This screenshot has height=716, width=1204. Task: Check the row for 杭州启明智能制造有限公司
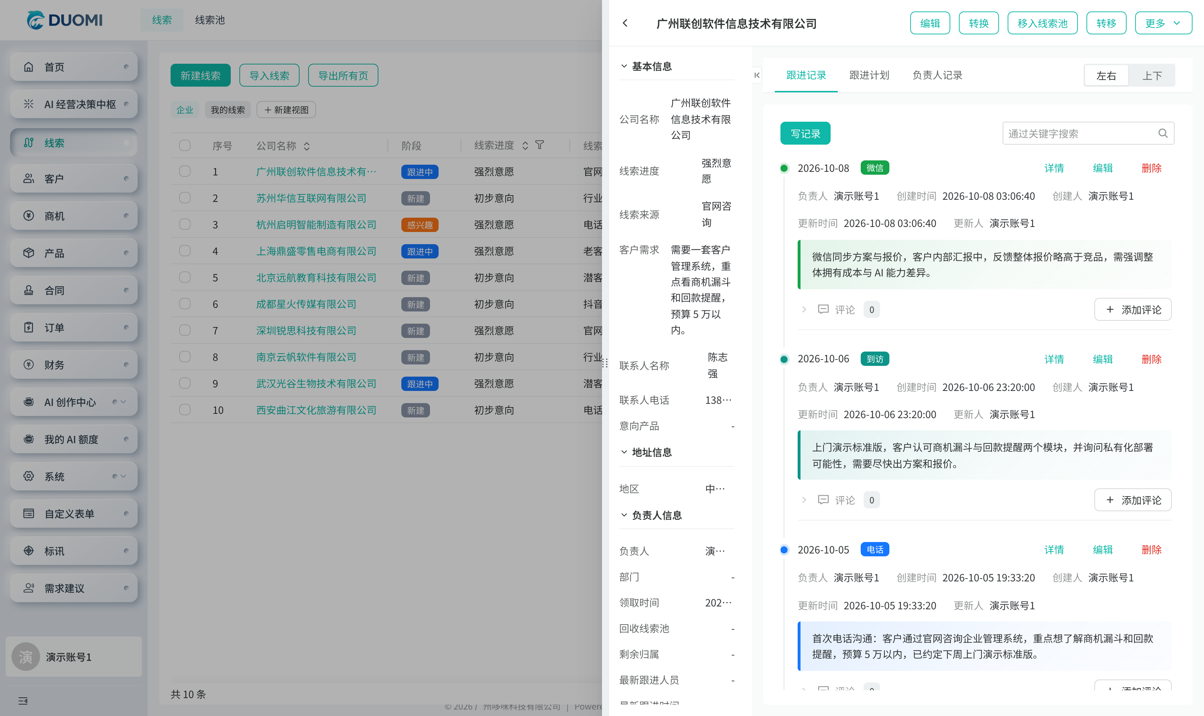185,224
